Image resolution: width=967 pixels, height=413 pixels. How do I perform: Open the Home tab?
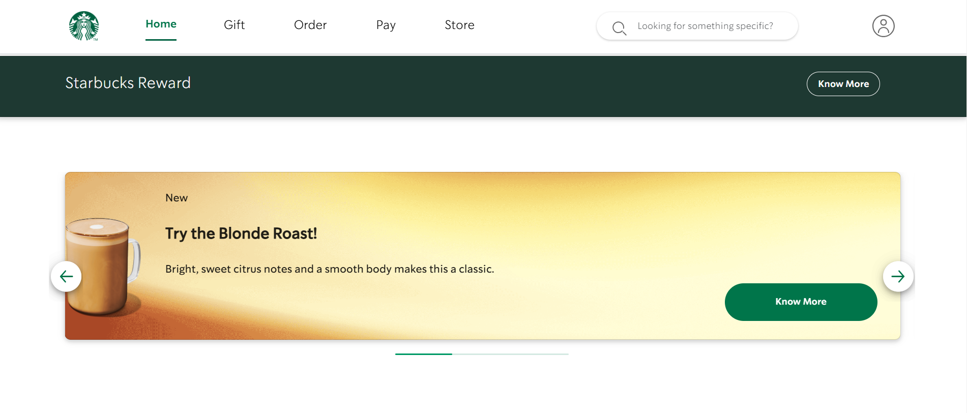161,24
